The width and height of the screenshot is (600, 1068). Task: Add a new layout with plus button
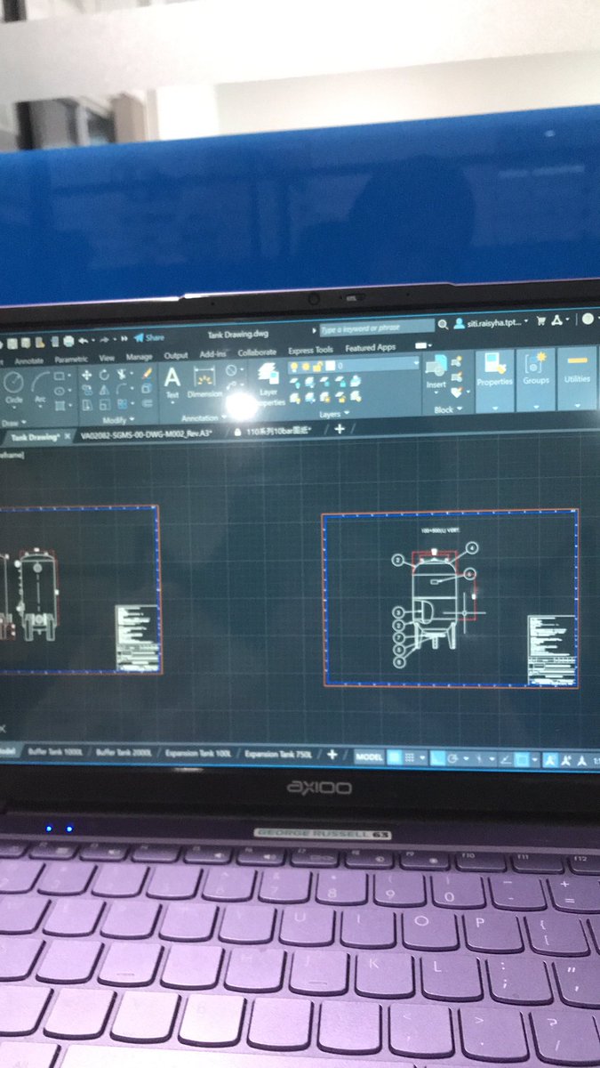coord(332,755)
